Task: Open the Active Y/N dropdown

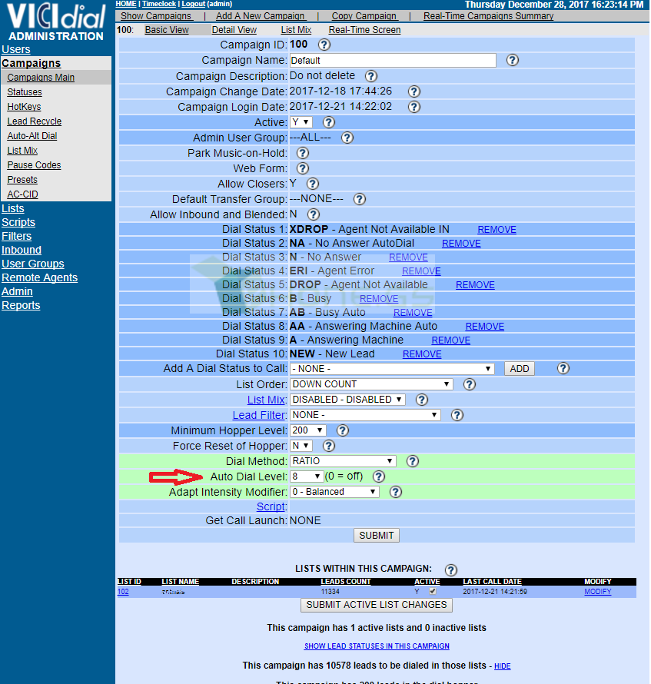Action: coord(301,122)
